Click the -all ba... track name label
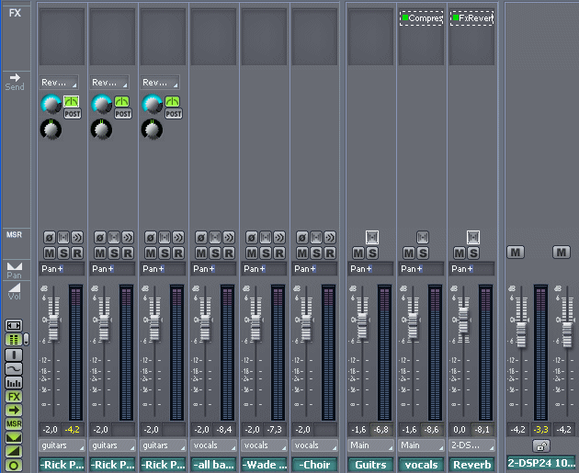Viewport: 579px width, 473px height. coord(213,465)
